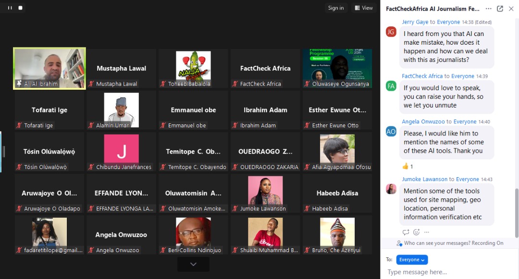Click the chat panel scrollbar
The height and width of the screenshot is (279, 519).
tap(517, 213)
